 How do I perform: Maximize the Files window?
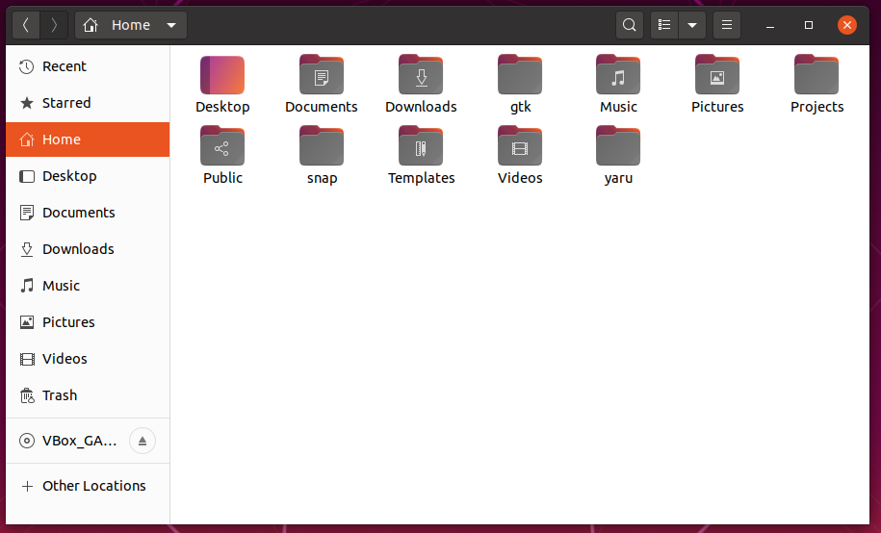point(809,25)
